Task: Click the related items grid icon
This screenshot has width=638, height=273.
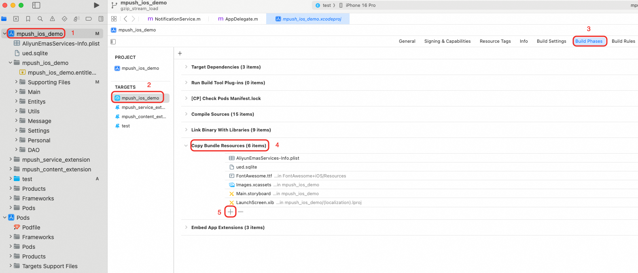Action: [x=114, y=19]
